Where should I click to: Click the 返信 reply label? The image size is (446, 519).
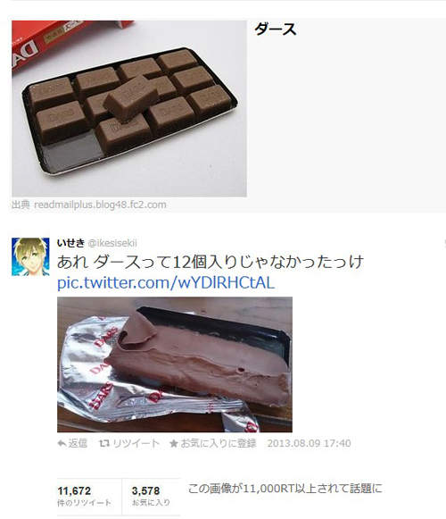pos(78,443)
